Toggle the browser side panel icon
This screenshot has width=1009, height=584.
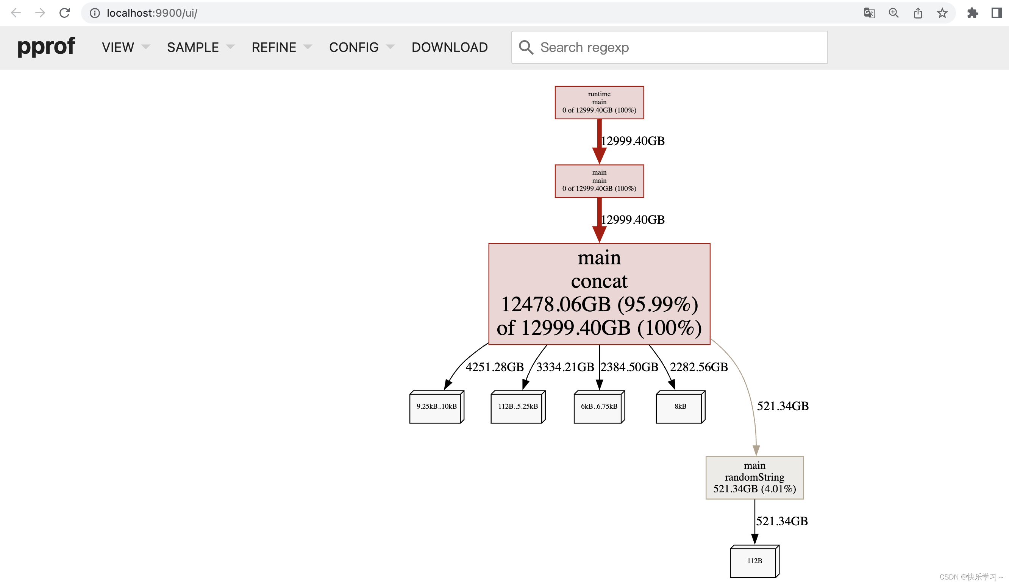(997, 13)
